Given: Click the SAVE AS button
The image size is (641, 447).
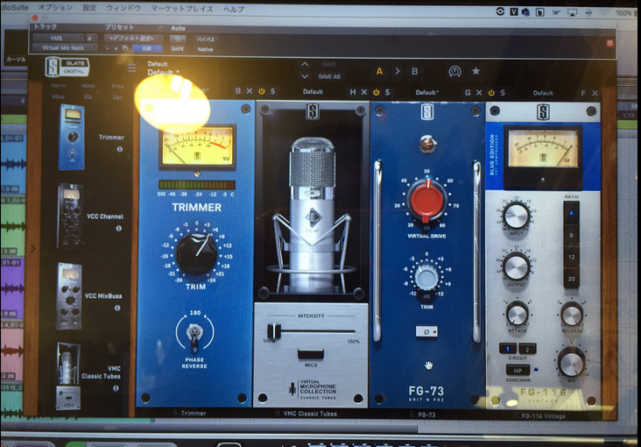Looking at the screenshot, I should click(329, 76).
